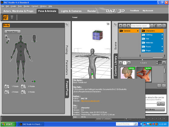This screenshot has width=169, height=127.
Task: Expand the Poses folder arrow
Action: [x=162, y=47]
